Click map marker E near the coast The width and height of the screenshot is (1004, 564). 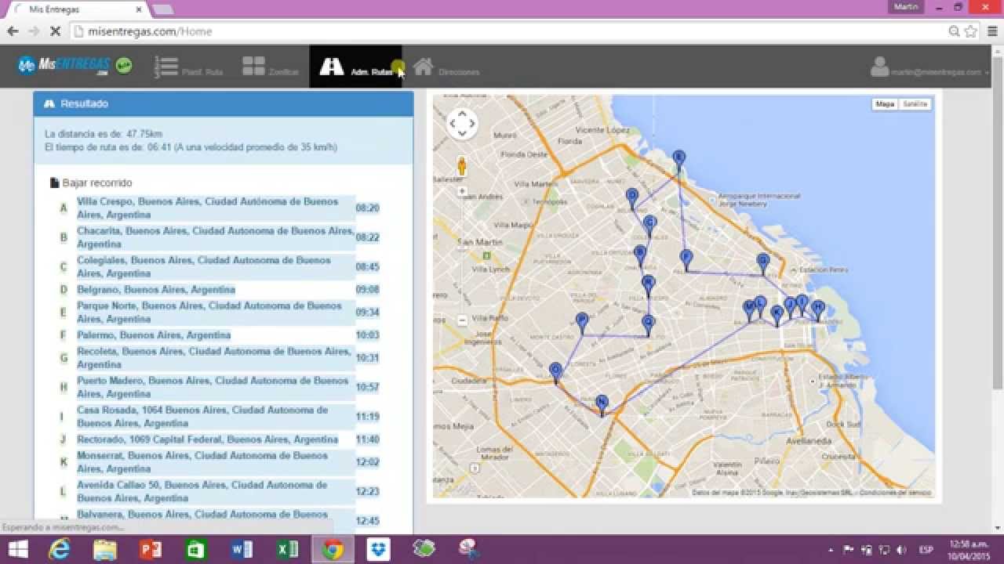678,160
